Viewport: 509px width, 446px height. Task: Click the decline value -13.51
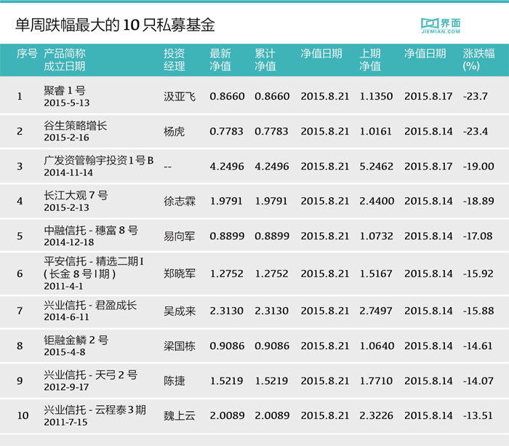(478, 415)
